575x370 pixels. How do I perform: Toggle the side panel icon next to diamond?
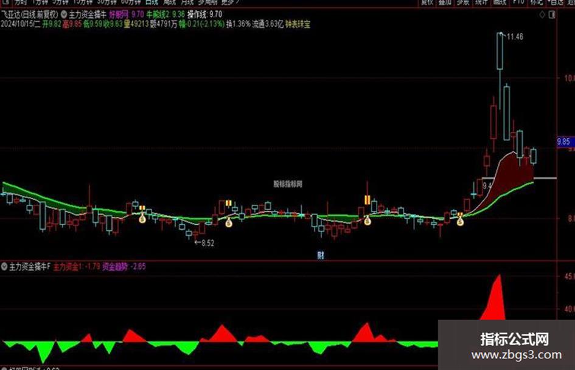[552, 15]
